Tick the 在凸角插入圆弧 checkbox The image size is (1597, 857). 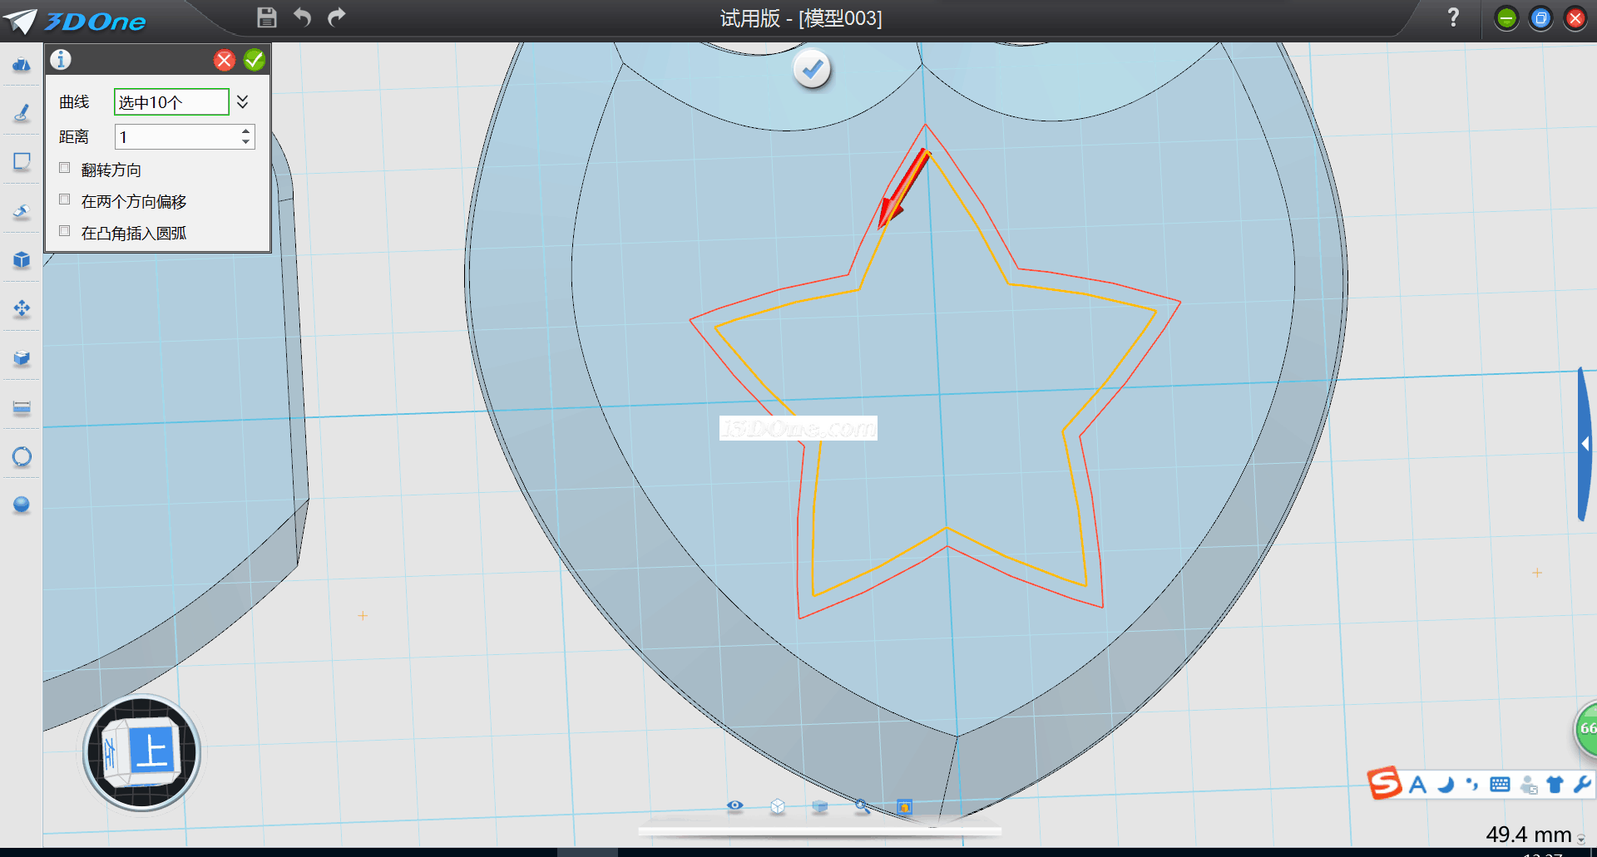coord(65,232)
